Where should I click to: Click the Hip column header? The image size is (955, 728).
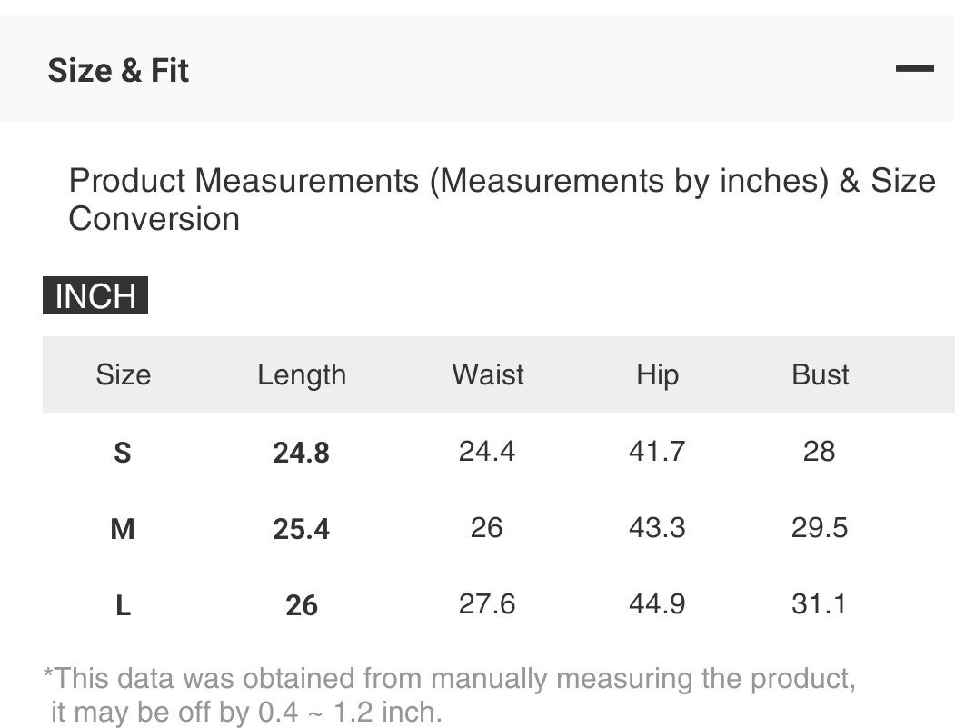[657, 374]
